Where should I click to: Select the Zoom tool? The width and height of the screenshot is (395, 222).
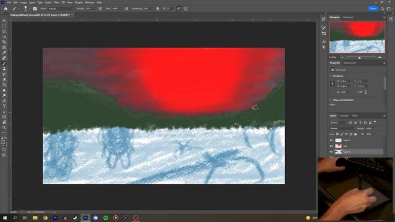coord(4,128)
